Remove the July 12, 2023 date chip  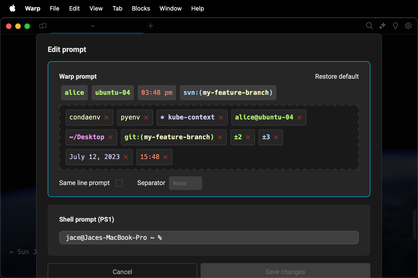coord(126,157)
